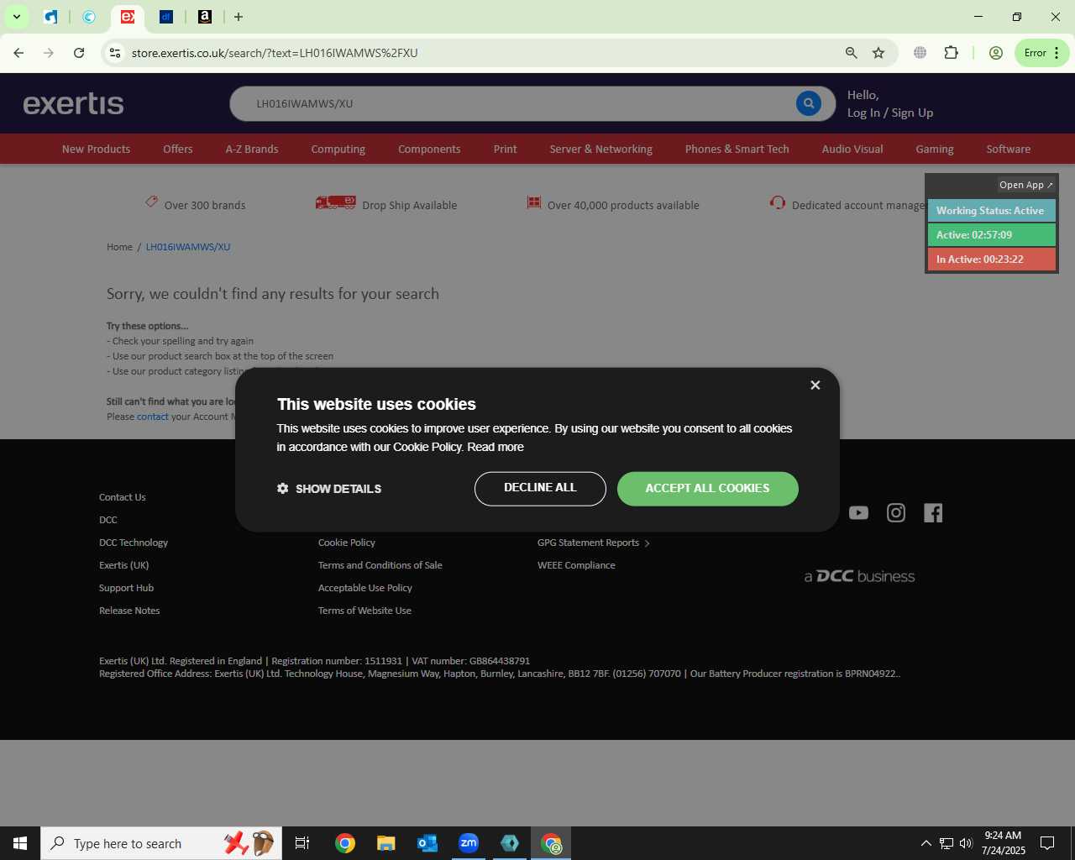Open the A-Z Brands menu
The width and height of the screenshot is (1075, 860).
click(252, 149)
